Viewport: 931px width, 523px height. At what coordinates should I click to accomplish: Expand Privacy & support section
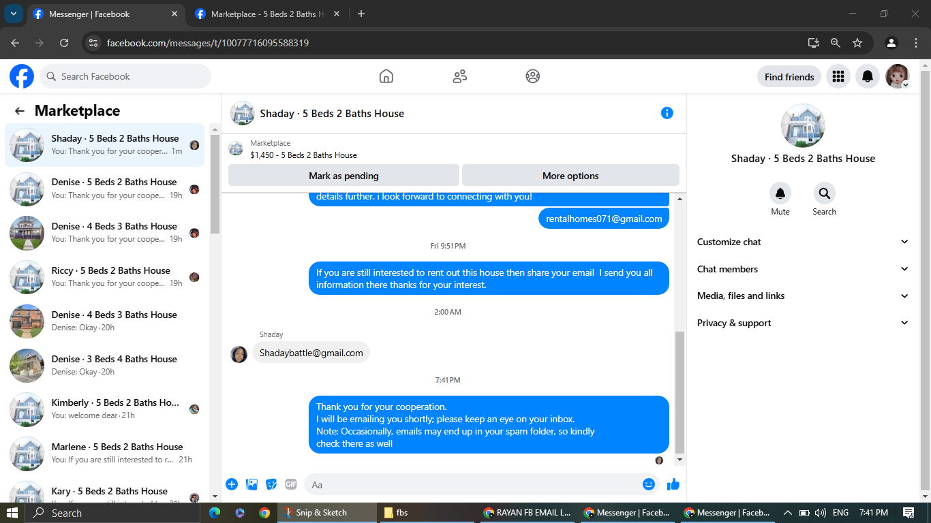(x=803, y=323)
